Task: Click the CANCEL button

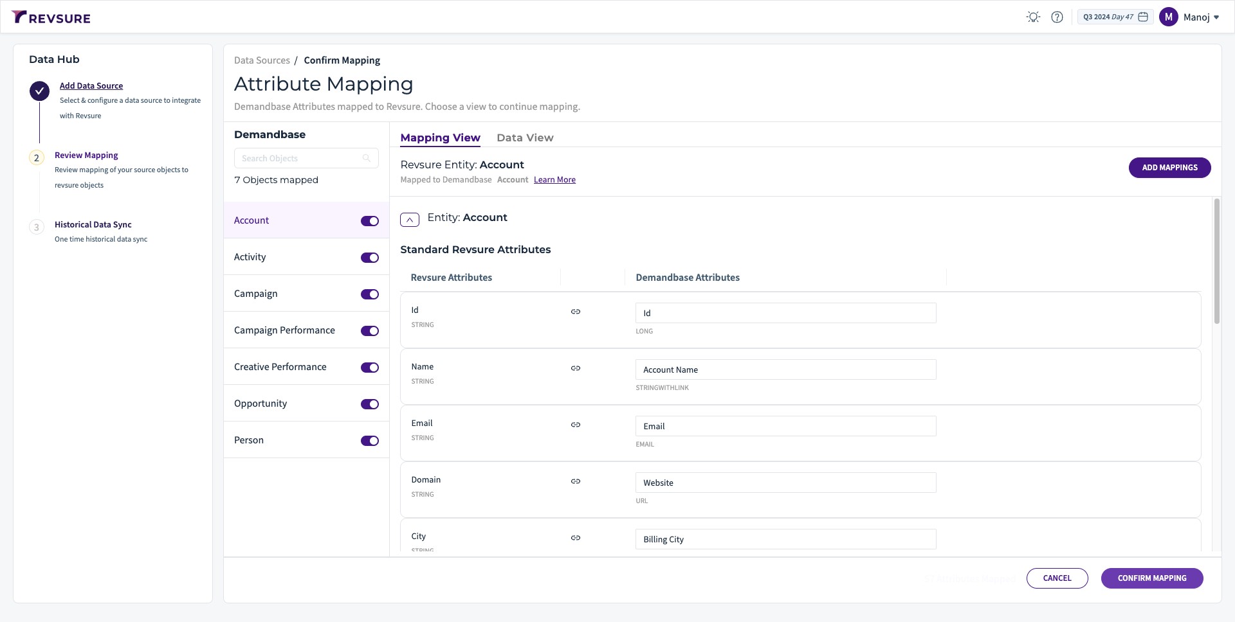Action: [x=1057, y=578]
